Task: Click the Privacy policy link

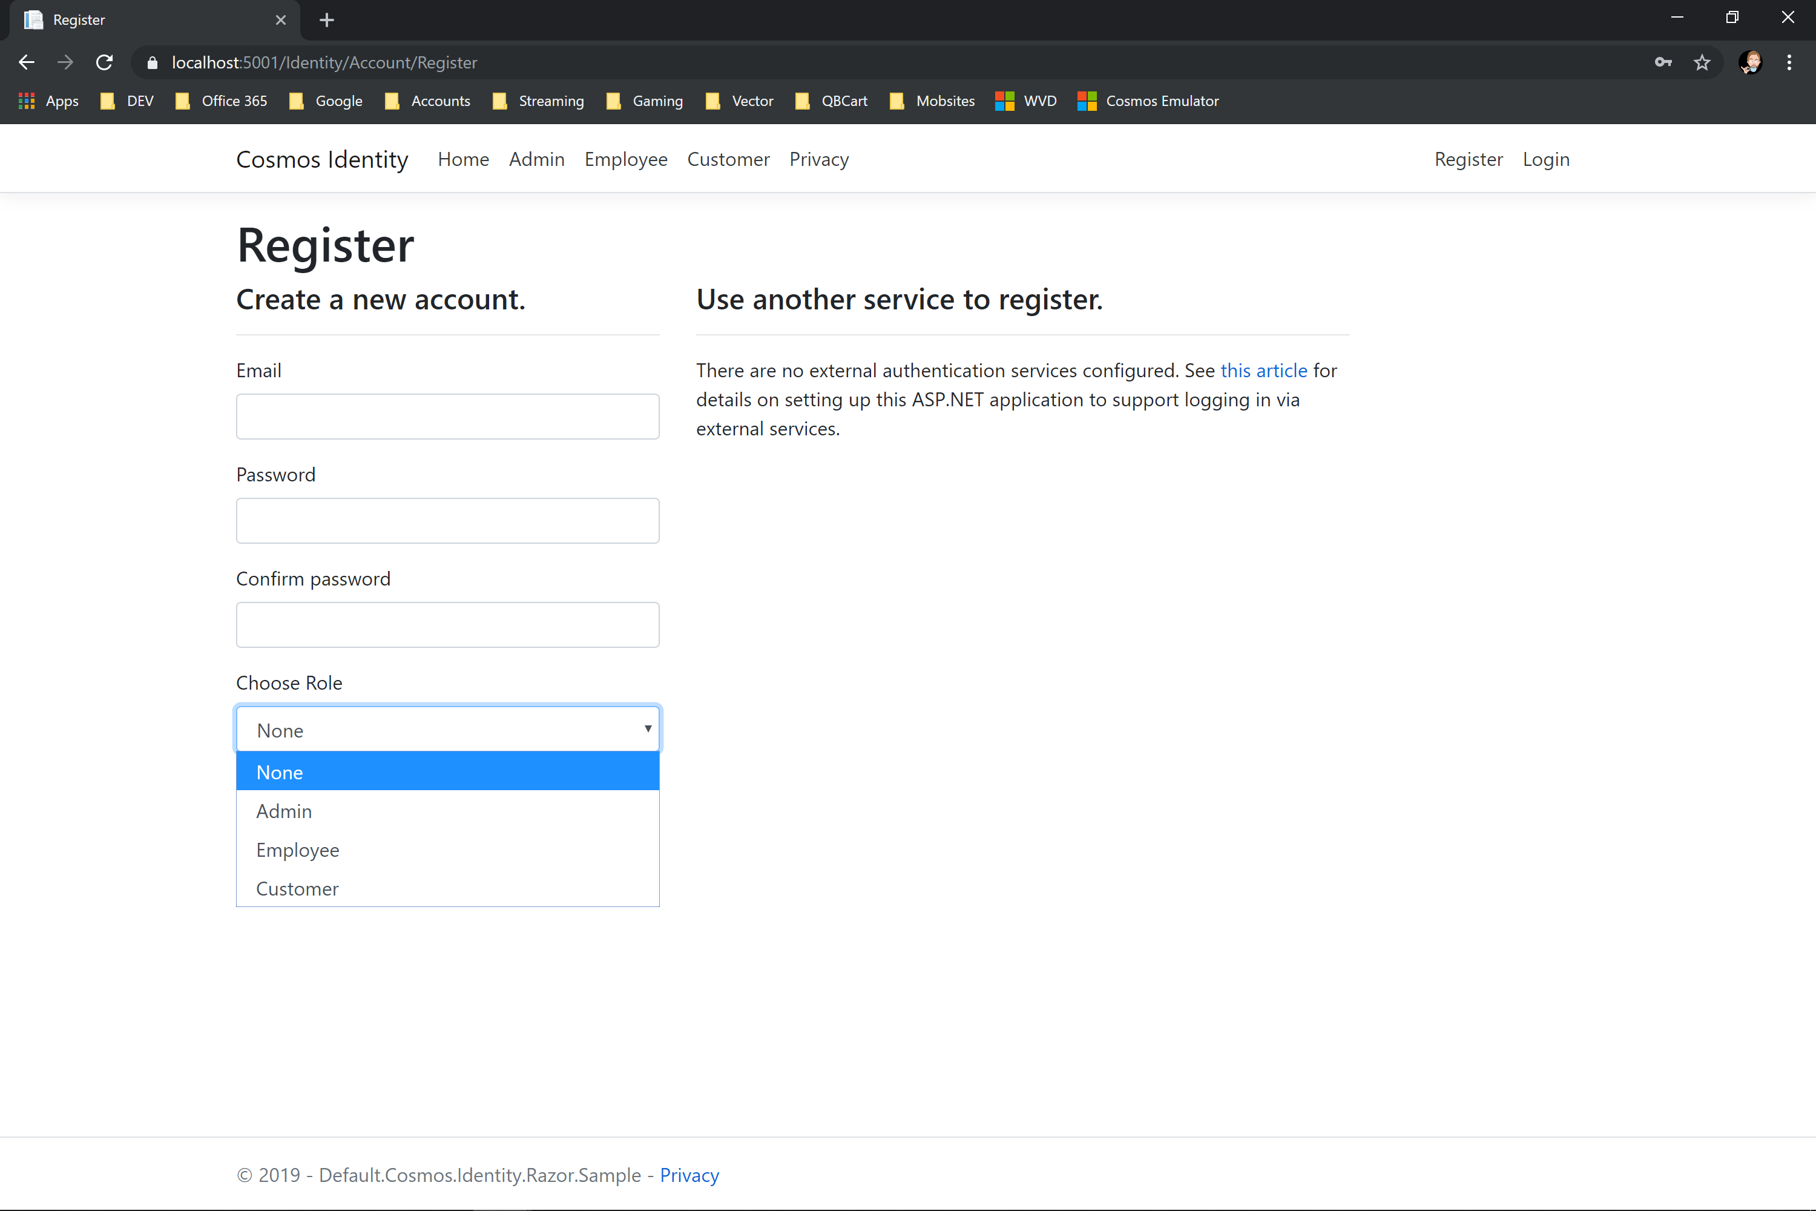Action: tap(689, 1175)
